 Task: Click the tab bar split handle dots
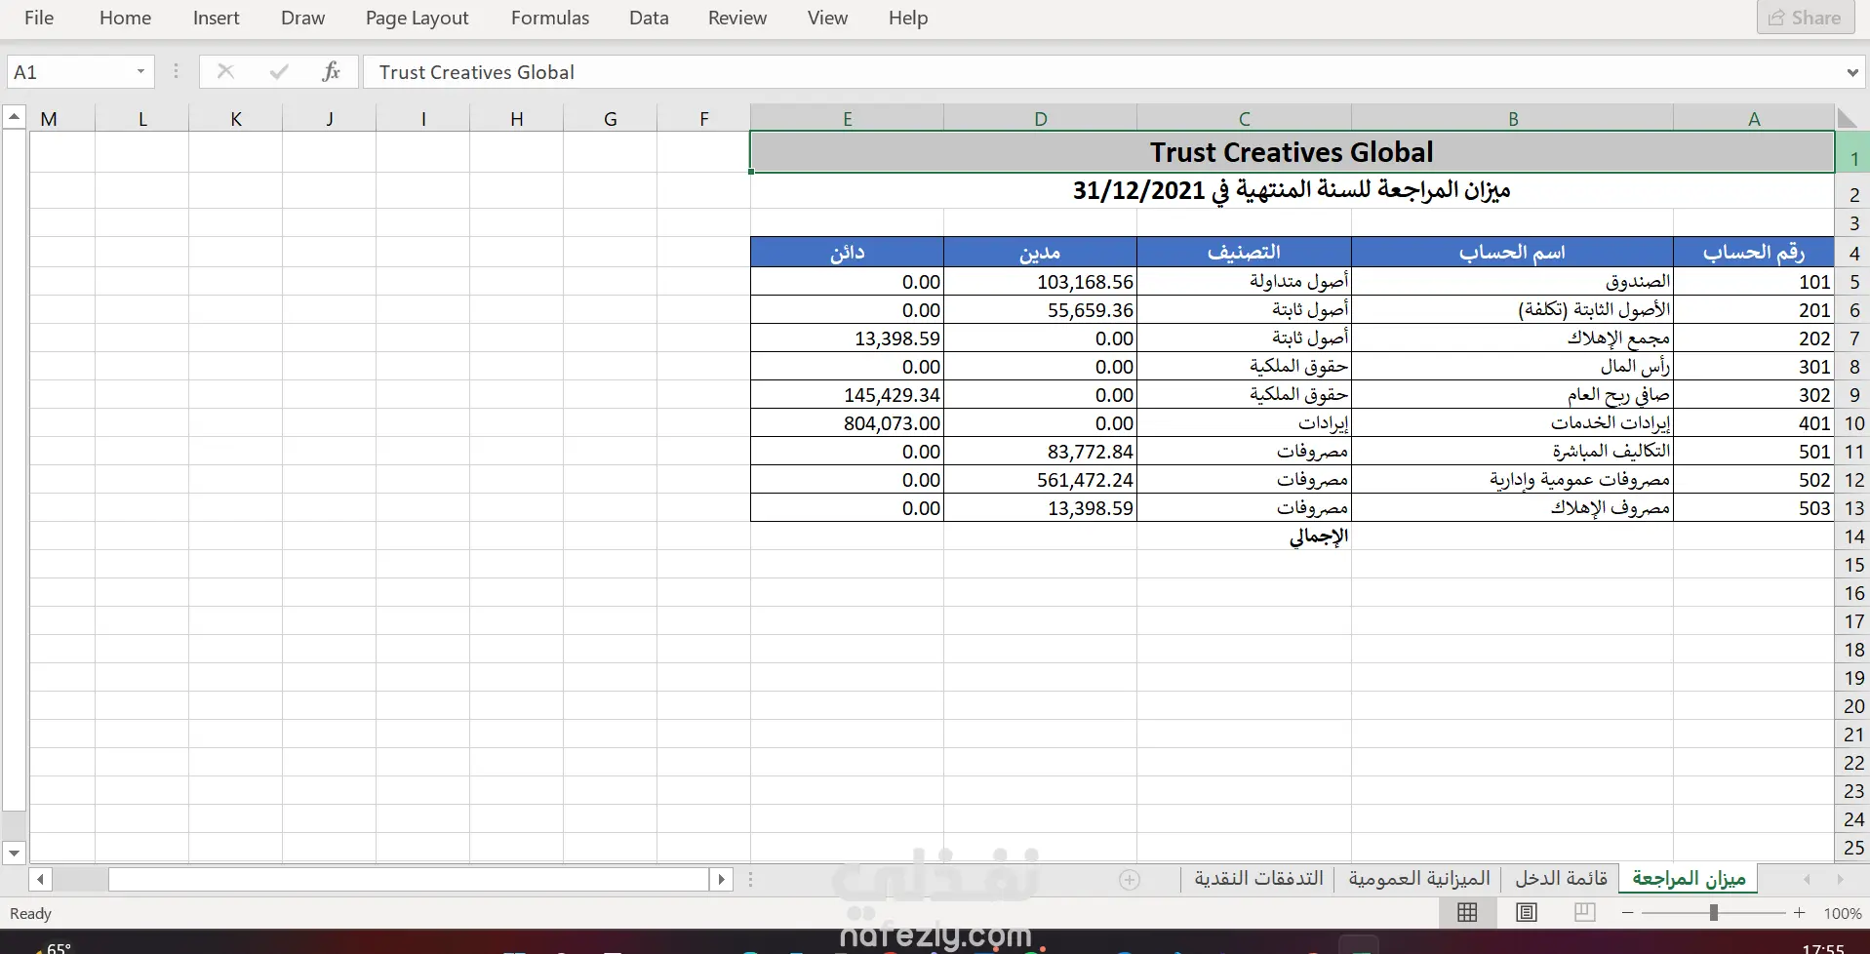click(750, 880)
